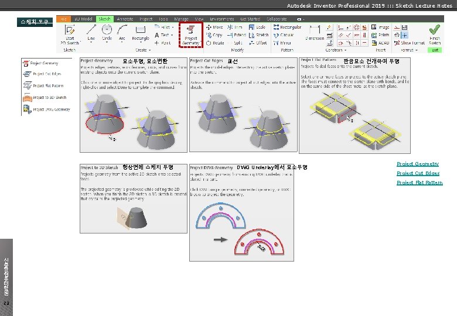Viewport: 457px width, 316px height.
Task: Click the Finish Sketch button
Action: tap(435, 35)
